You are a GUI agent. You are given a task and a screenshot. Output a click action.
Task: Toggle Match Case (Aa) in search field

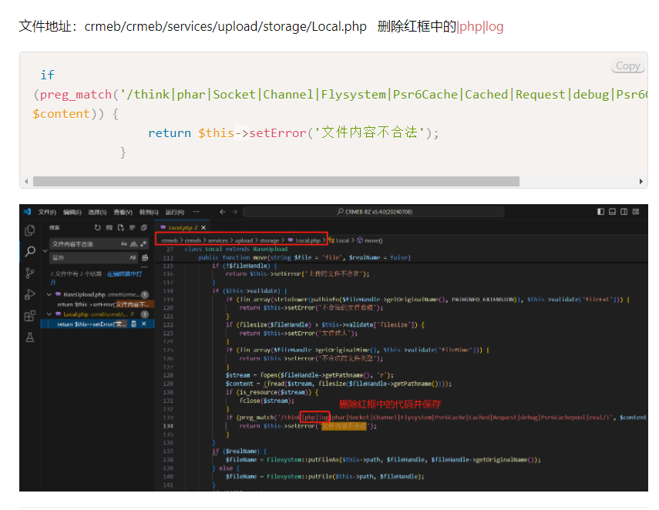pyautogui.click(x=123, y=243)
